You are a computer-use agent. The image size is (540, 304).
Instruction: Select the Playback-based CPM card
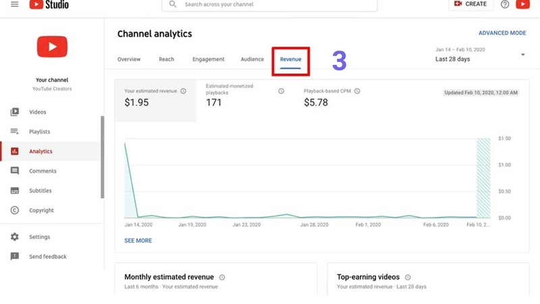[x=332, y=101]
